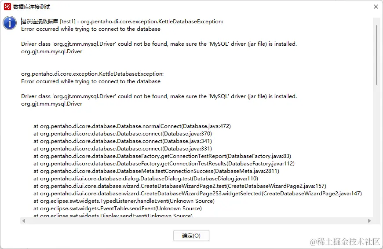Click the 确定(O) button
The image size is (383, 249).
(191, 236)
